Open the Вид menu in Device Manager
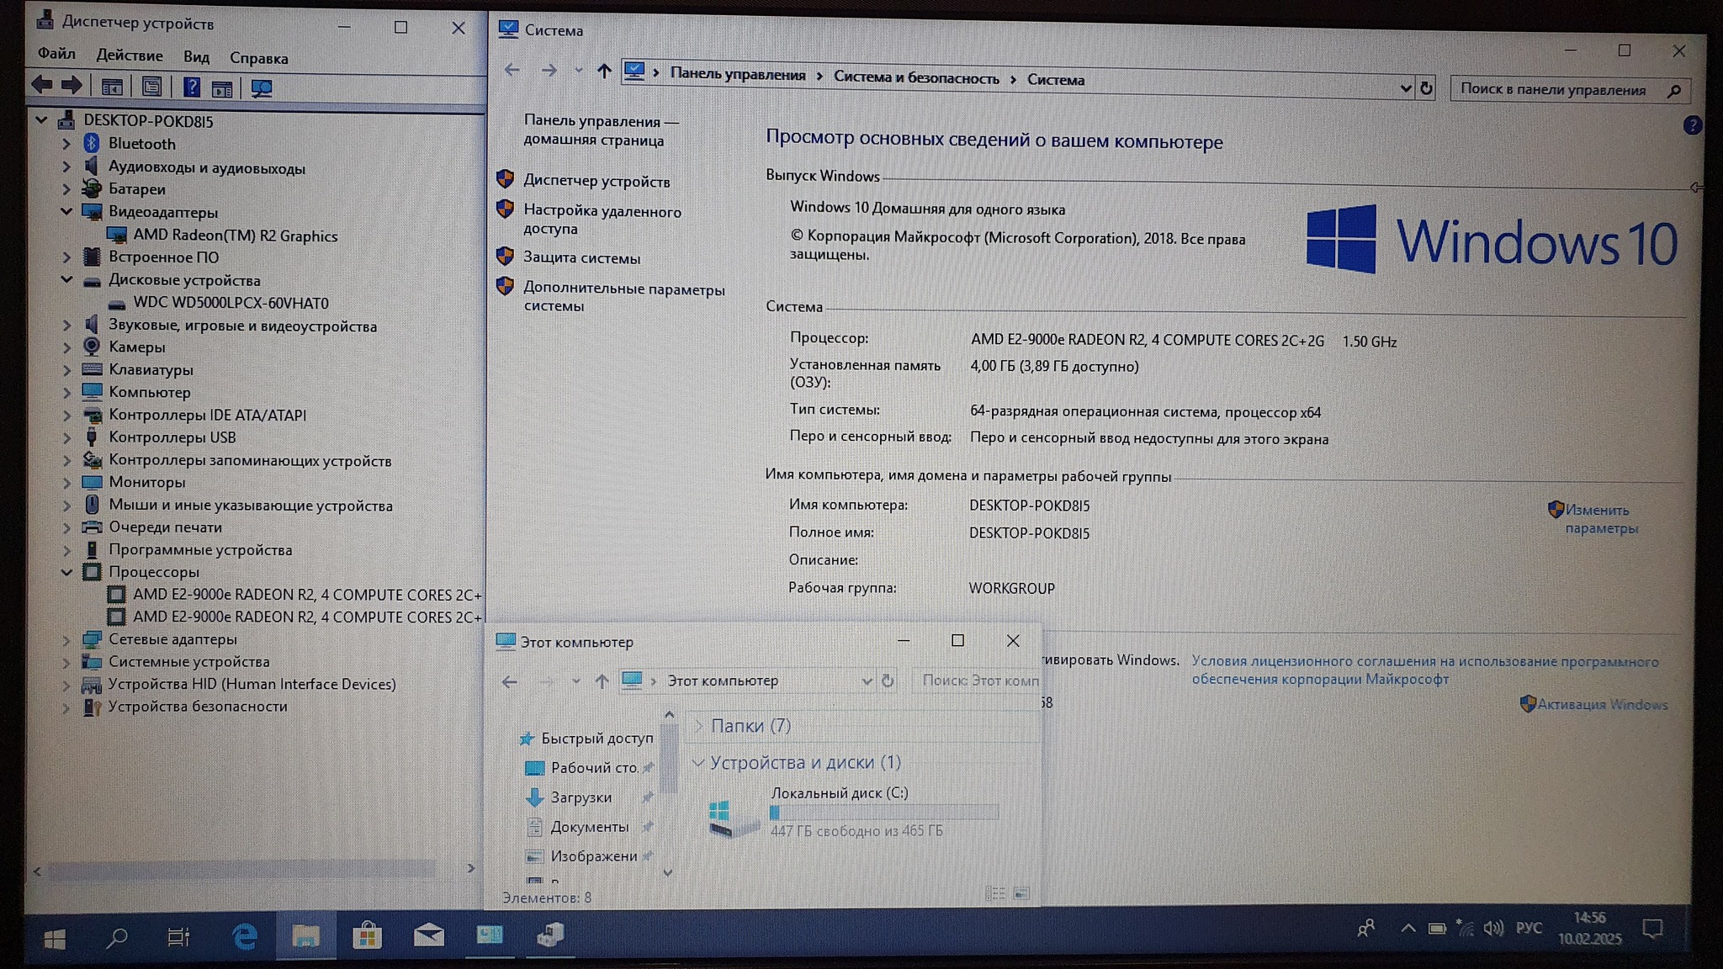Screen dimensions: 1723x969 (x=196, y=57)
